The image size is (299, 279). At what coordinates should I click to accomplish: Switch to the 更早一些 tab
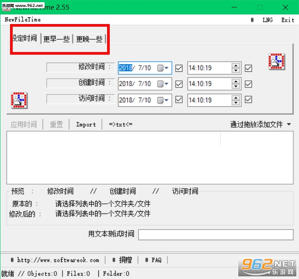(56, 39)
